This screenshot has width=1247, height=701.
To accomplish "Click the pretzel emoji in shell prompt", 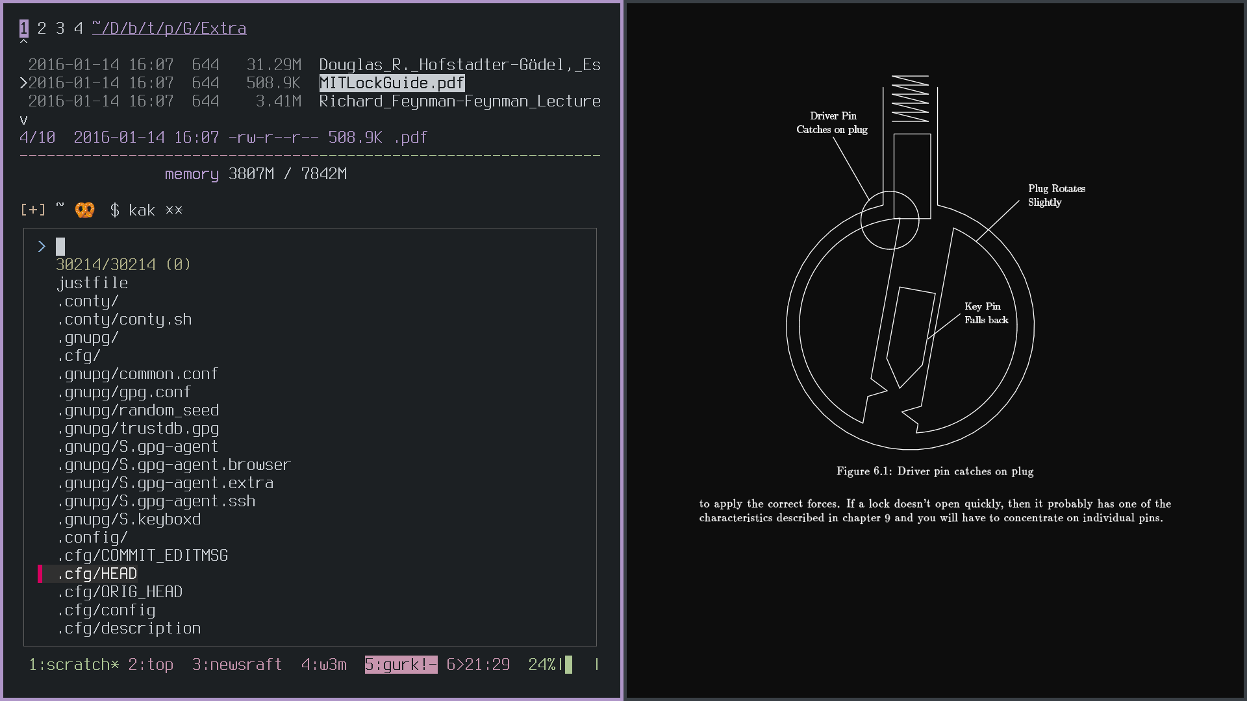I will pos(84,210).
